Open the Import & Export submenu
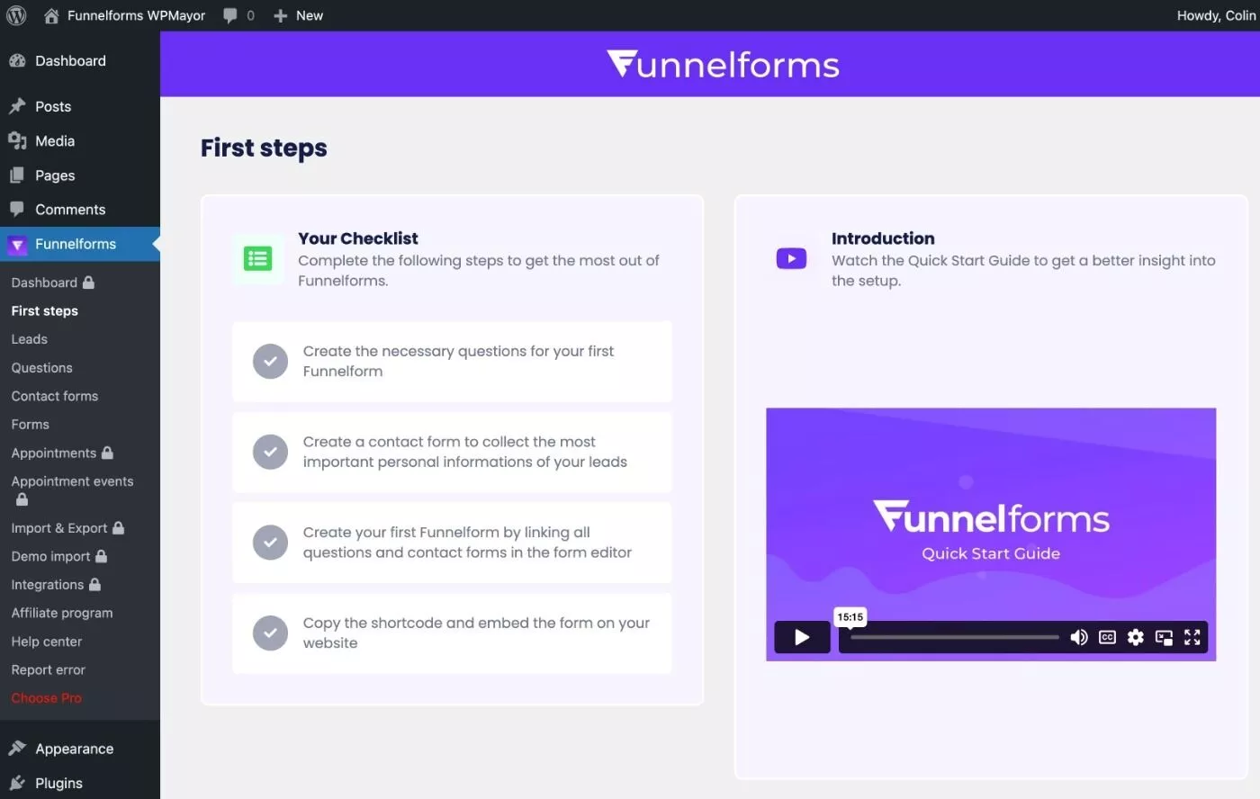Image resolution: width=1260 pixels, height=799 pixels. point(58,527)
